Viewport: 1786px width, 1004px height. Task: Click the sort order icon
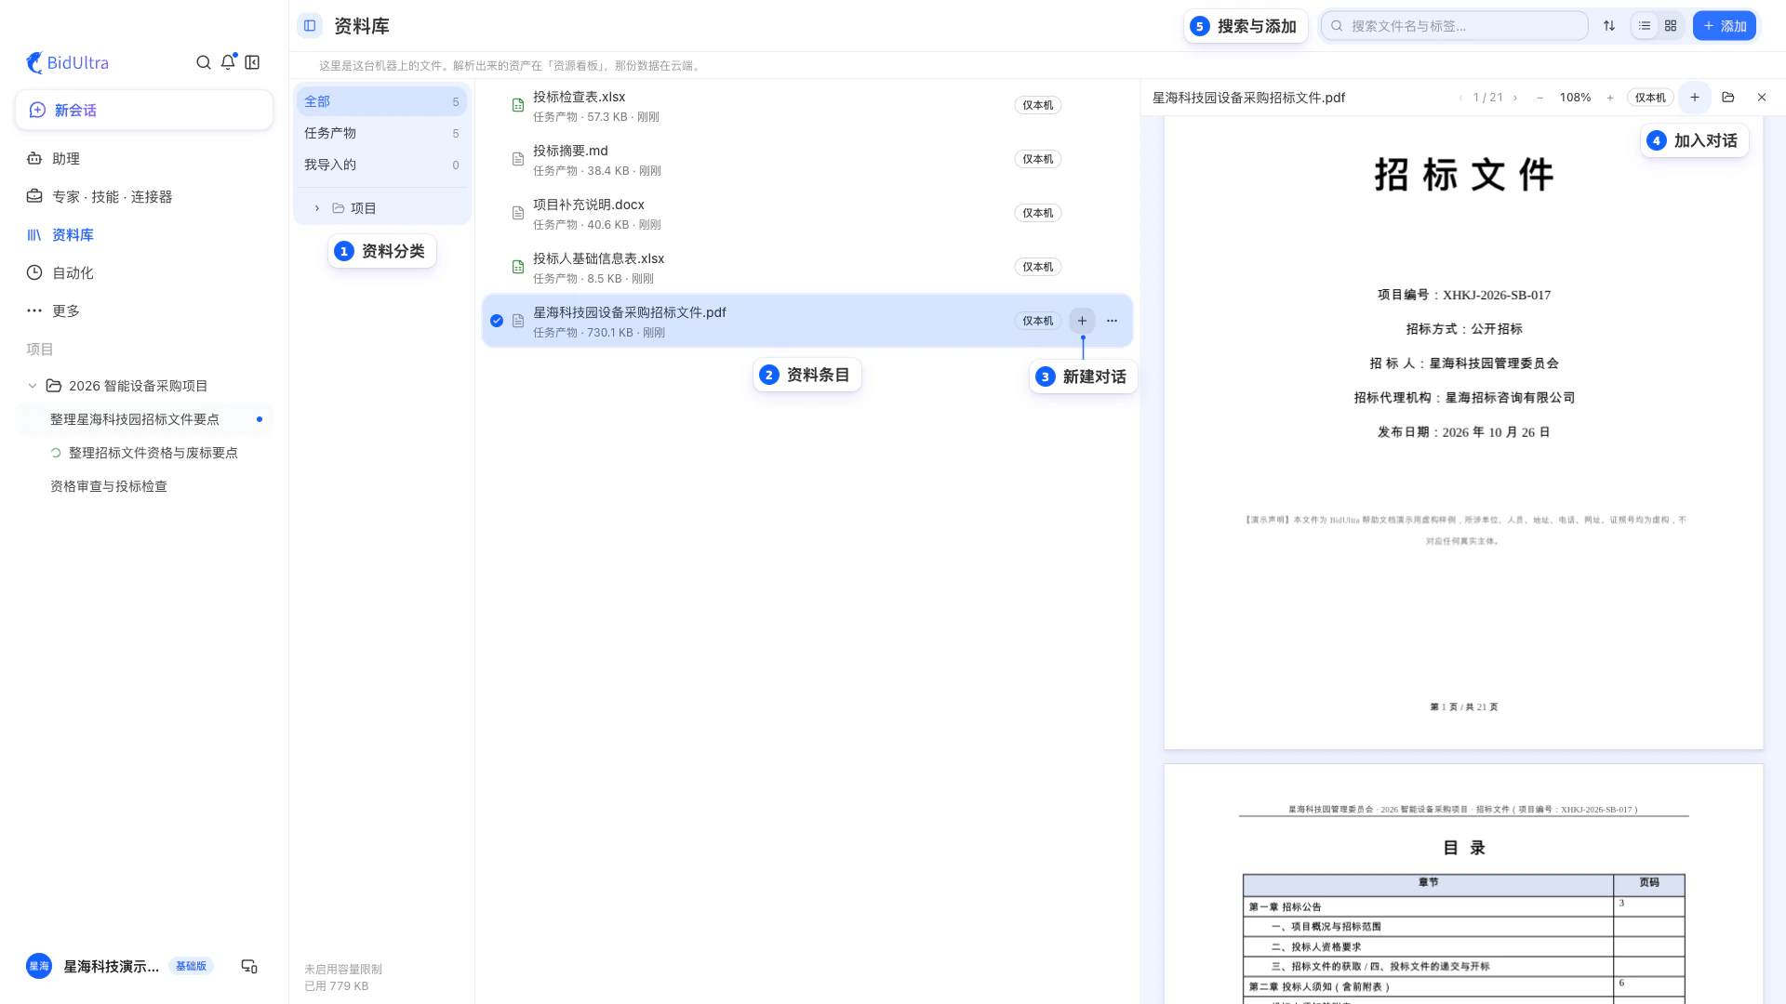pos(1609,26)
